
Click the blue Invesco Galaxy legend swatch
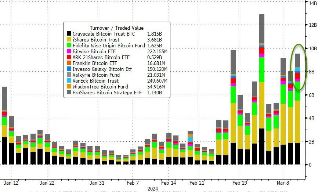point(69,69)
